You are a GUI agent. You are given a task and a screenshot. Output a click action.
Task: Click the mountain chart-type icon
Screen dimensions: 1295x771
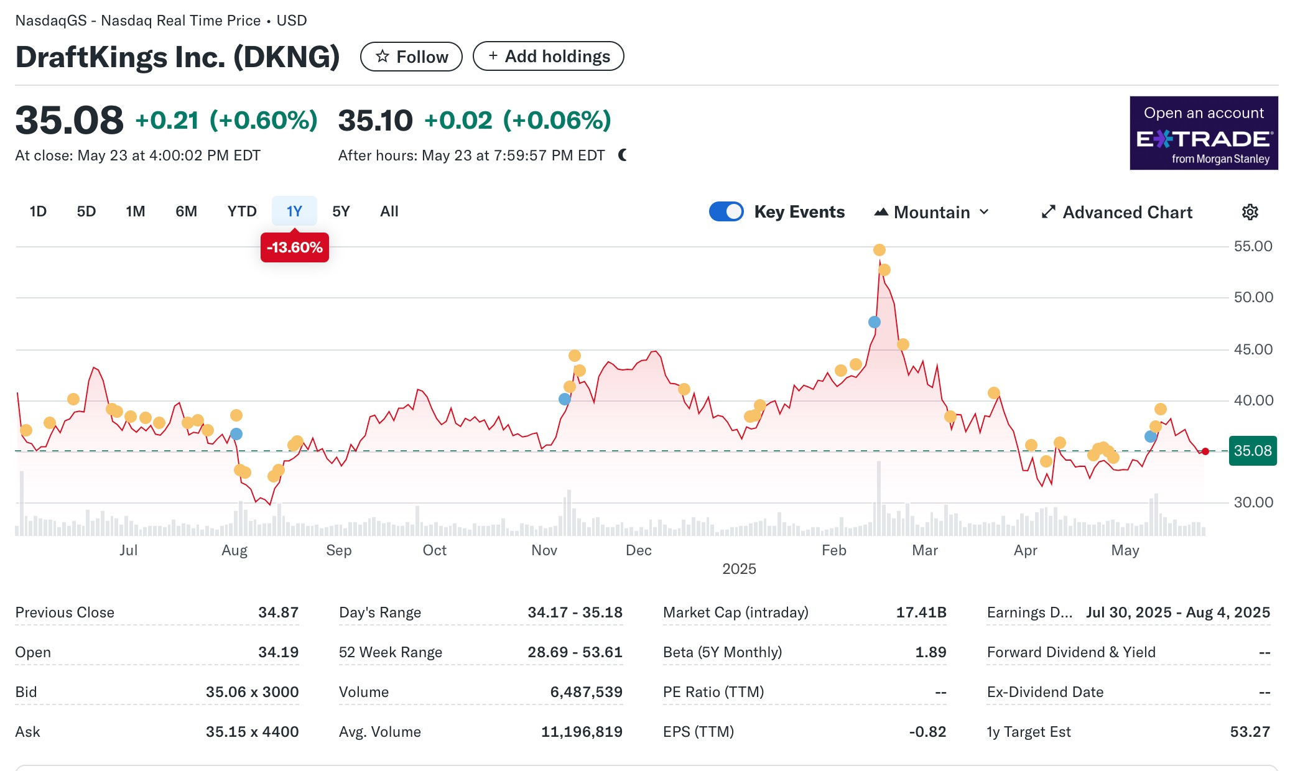881,212
